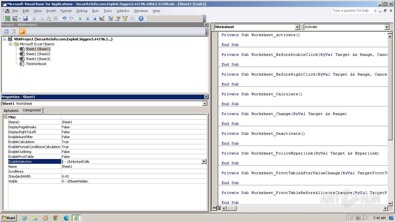Click the Cut scissors icon
This screenshot has height=222, width=395.
[x=34, y=18]
